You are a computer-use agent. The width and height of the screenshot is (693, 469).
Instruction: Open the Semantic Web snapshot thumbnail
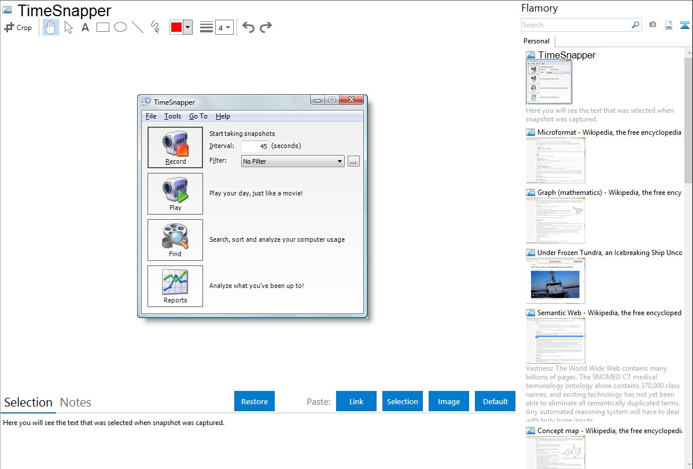click(x=555, y=340)
